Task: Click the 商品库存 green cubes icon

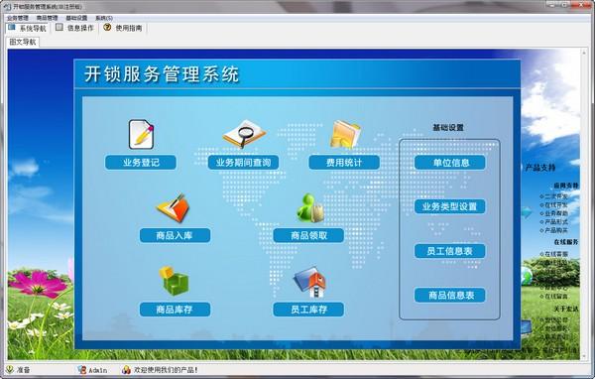Action: (174, 281)
